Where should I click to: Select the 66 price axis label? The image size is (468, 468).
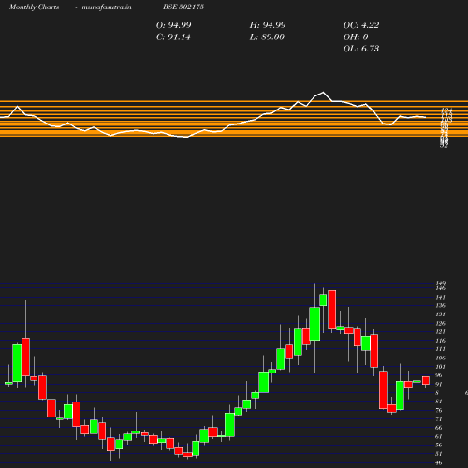click(439, 428)
